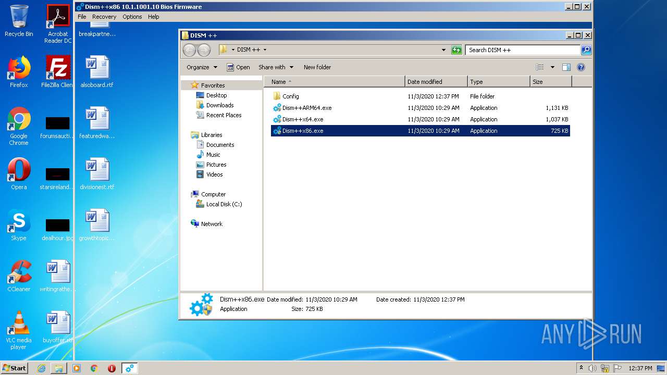The image size is (667, 375).
Task: Click the taskbar clock showing 12:37 PM
Action: 640,368
